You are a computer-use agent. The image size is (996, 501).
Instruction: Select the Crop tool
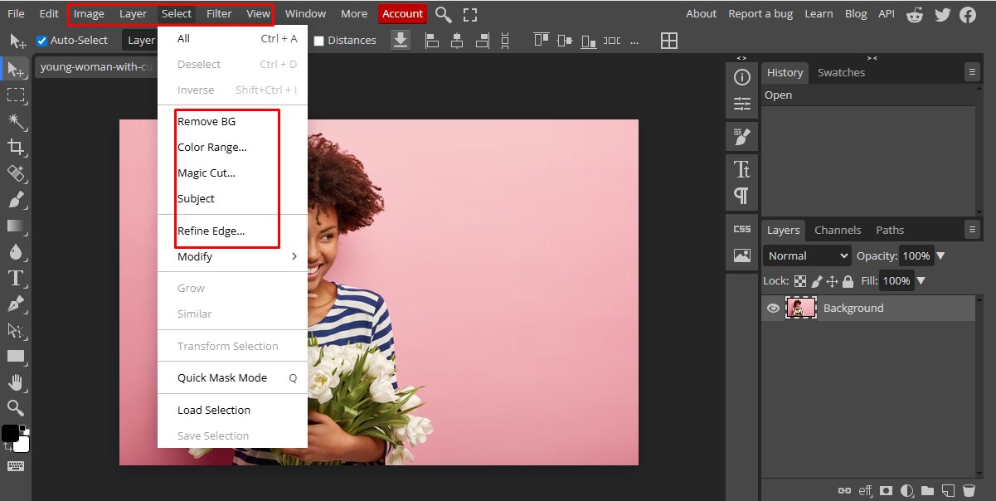[x=17, y=148]
